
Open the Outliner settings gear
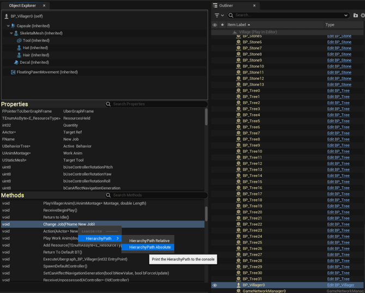[363, 15]
